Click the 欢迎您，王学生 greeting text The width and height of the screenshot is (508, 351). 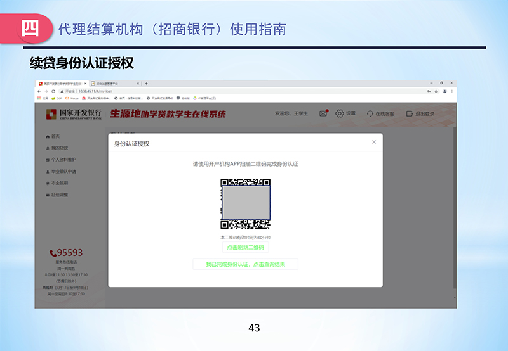coord(291,113)
